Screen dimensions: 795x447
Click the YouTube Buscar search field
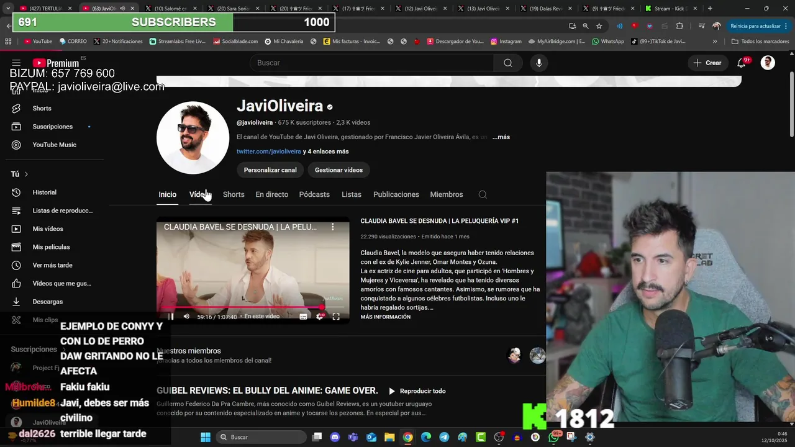[371, 63]
